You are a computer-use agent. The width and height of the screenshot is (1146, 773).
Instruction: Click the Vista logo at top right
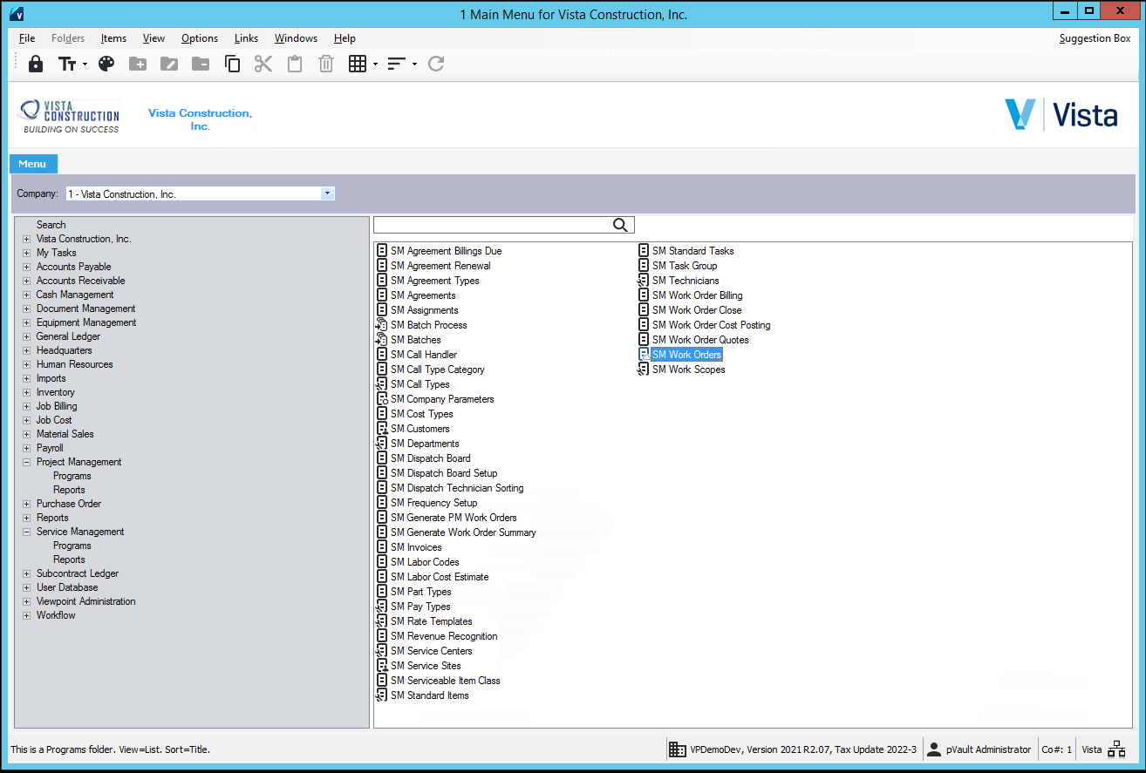tap(1061, 114)
